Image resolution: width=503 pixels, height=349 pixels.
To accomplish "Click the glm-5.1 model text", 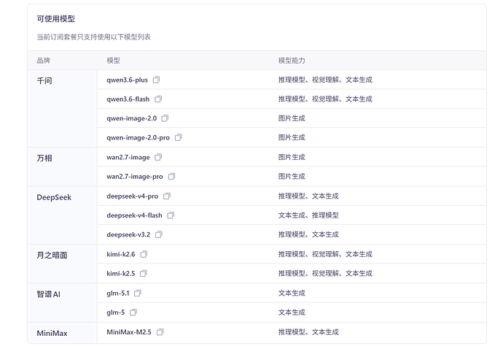I will click(x=117, y=294).
